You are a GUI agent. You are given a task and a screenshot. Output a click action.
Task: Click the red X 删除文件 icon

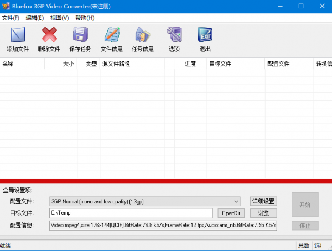click(49, 34)
